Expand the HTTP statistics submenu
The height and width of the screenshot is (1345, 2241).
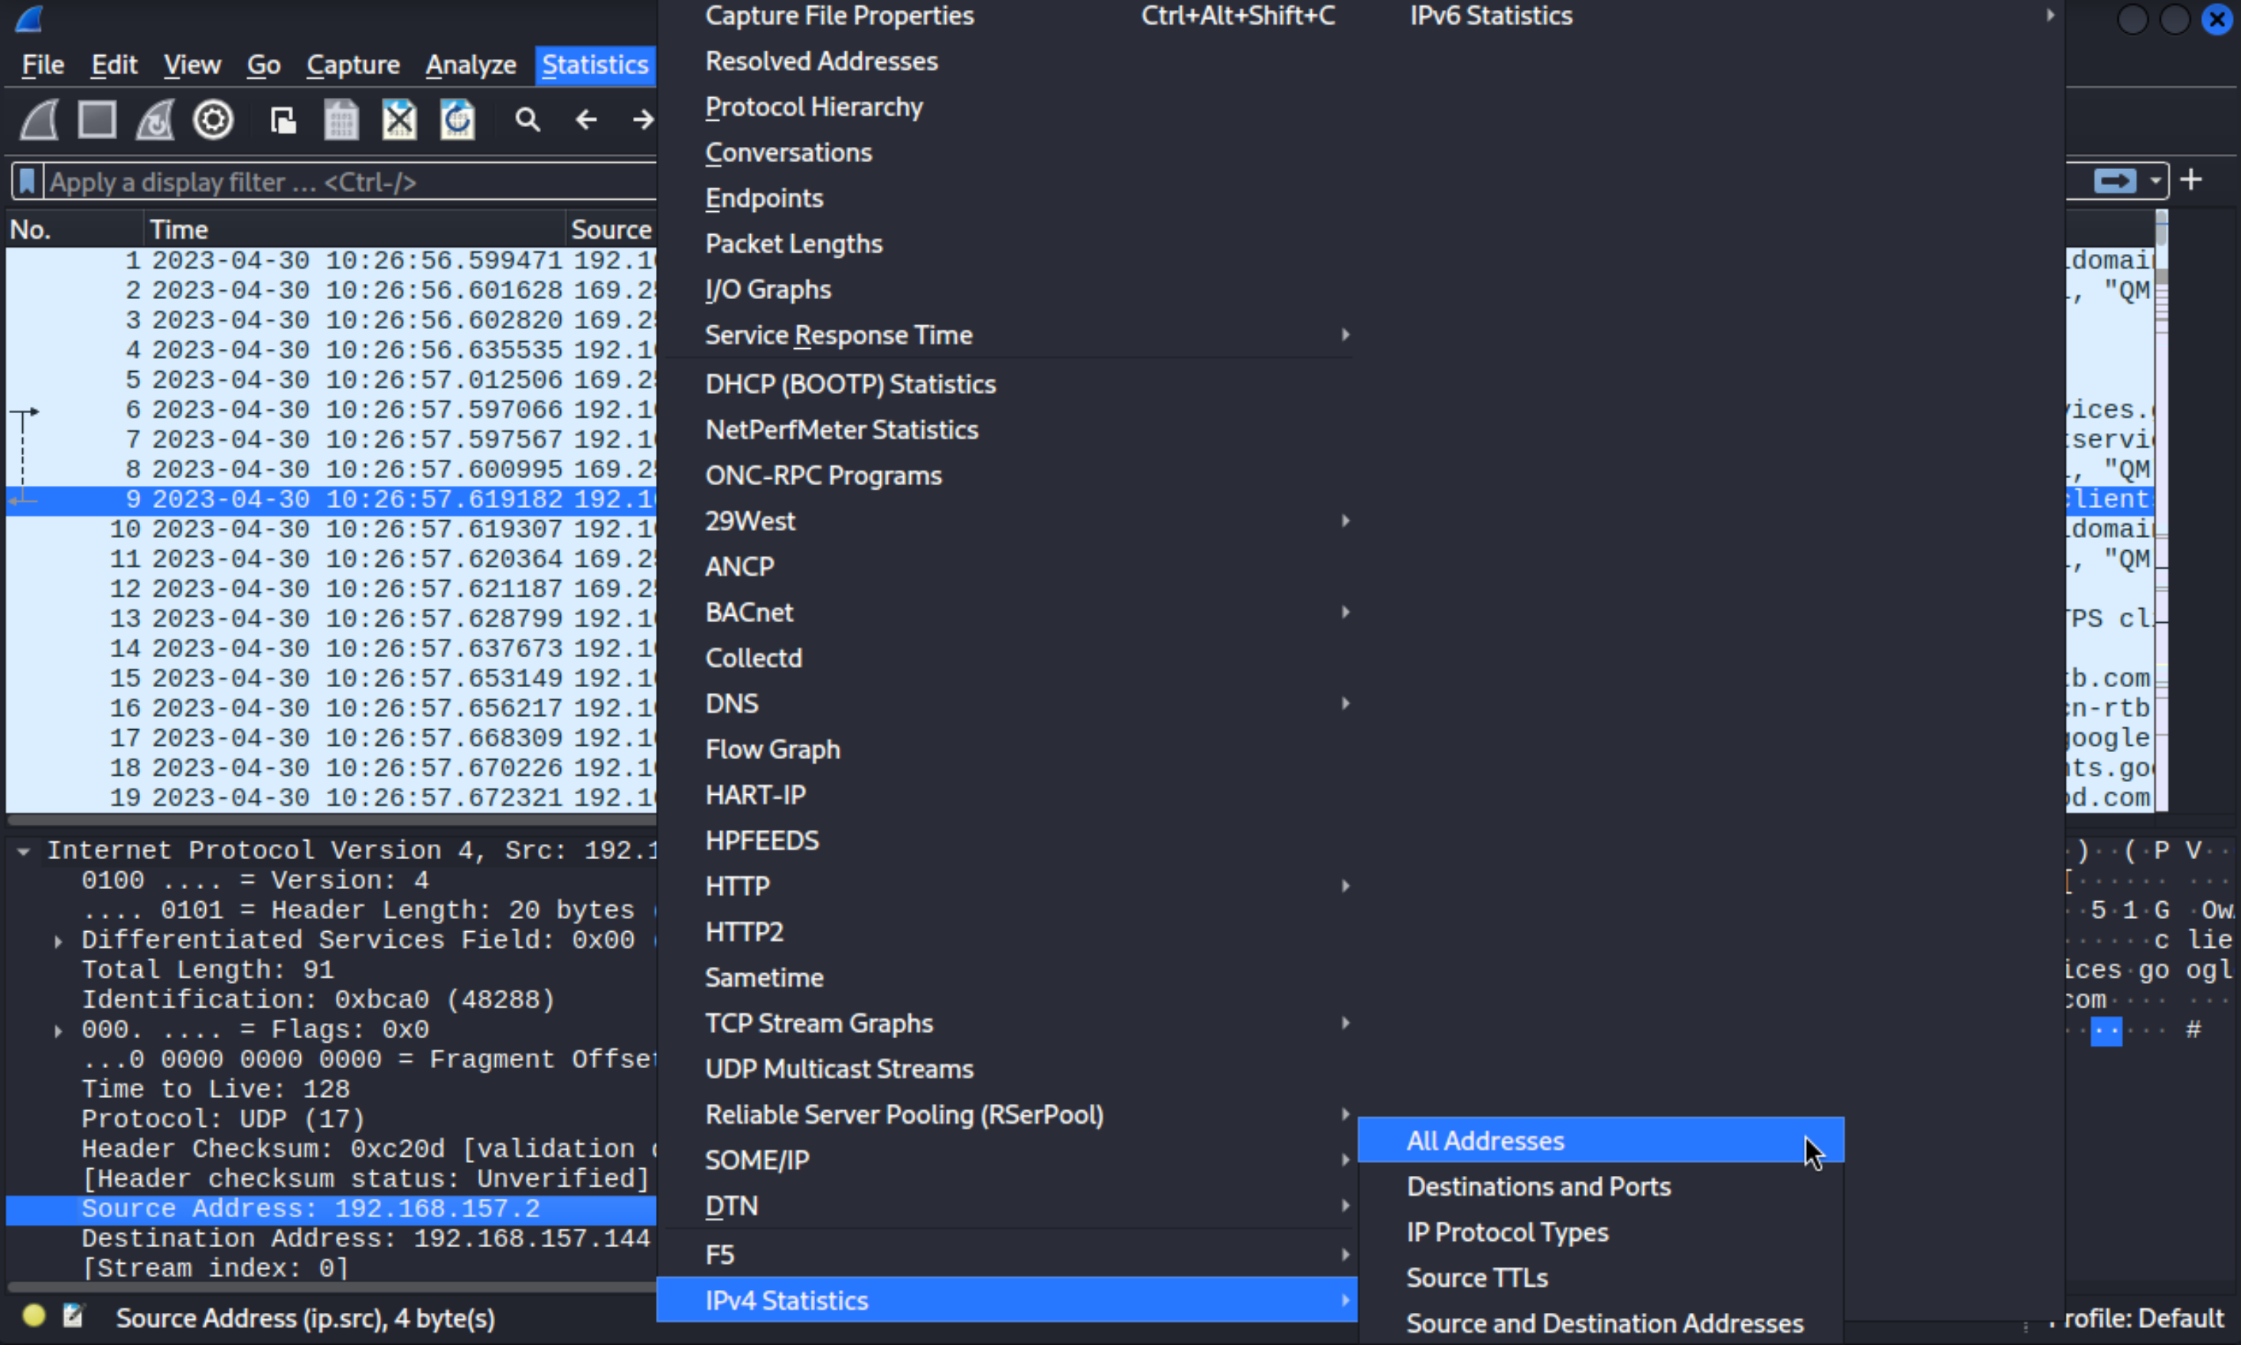(x=1006, y=887)
